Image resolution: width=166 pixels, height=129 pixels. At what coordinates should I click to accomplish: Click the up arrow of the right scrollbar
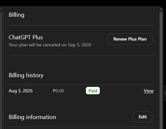(161, 9)
